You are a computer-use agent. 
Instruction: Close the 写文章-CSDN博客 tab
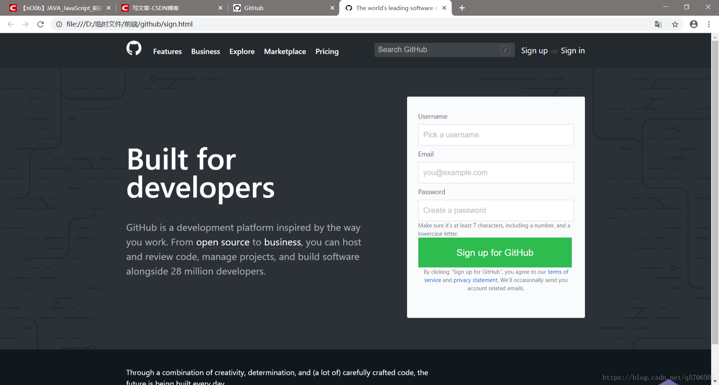tap(220, 8)
